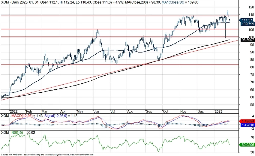Click the Nov month label on time axis
Viewport: 255px width, 156px height.
(x=183, y=111)
